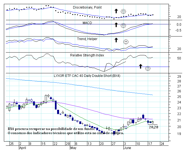
Task: Click the smiley face in the MACD panel
Action: [123, 25]
